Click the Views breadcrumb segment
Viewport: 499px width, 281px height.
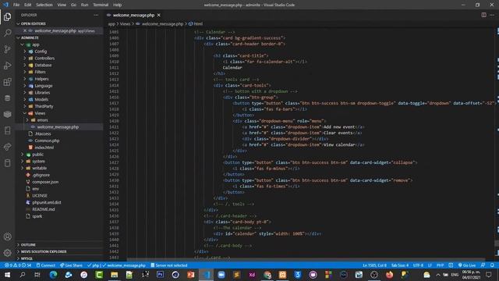click(125, 24)
